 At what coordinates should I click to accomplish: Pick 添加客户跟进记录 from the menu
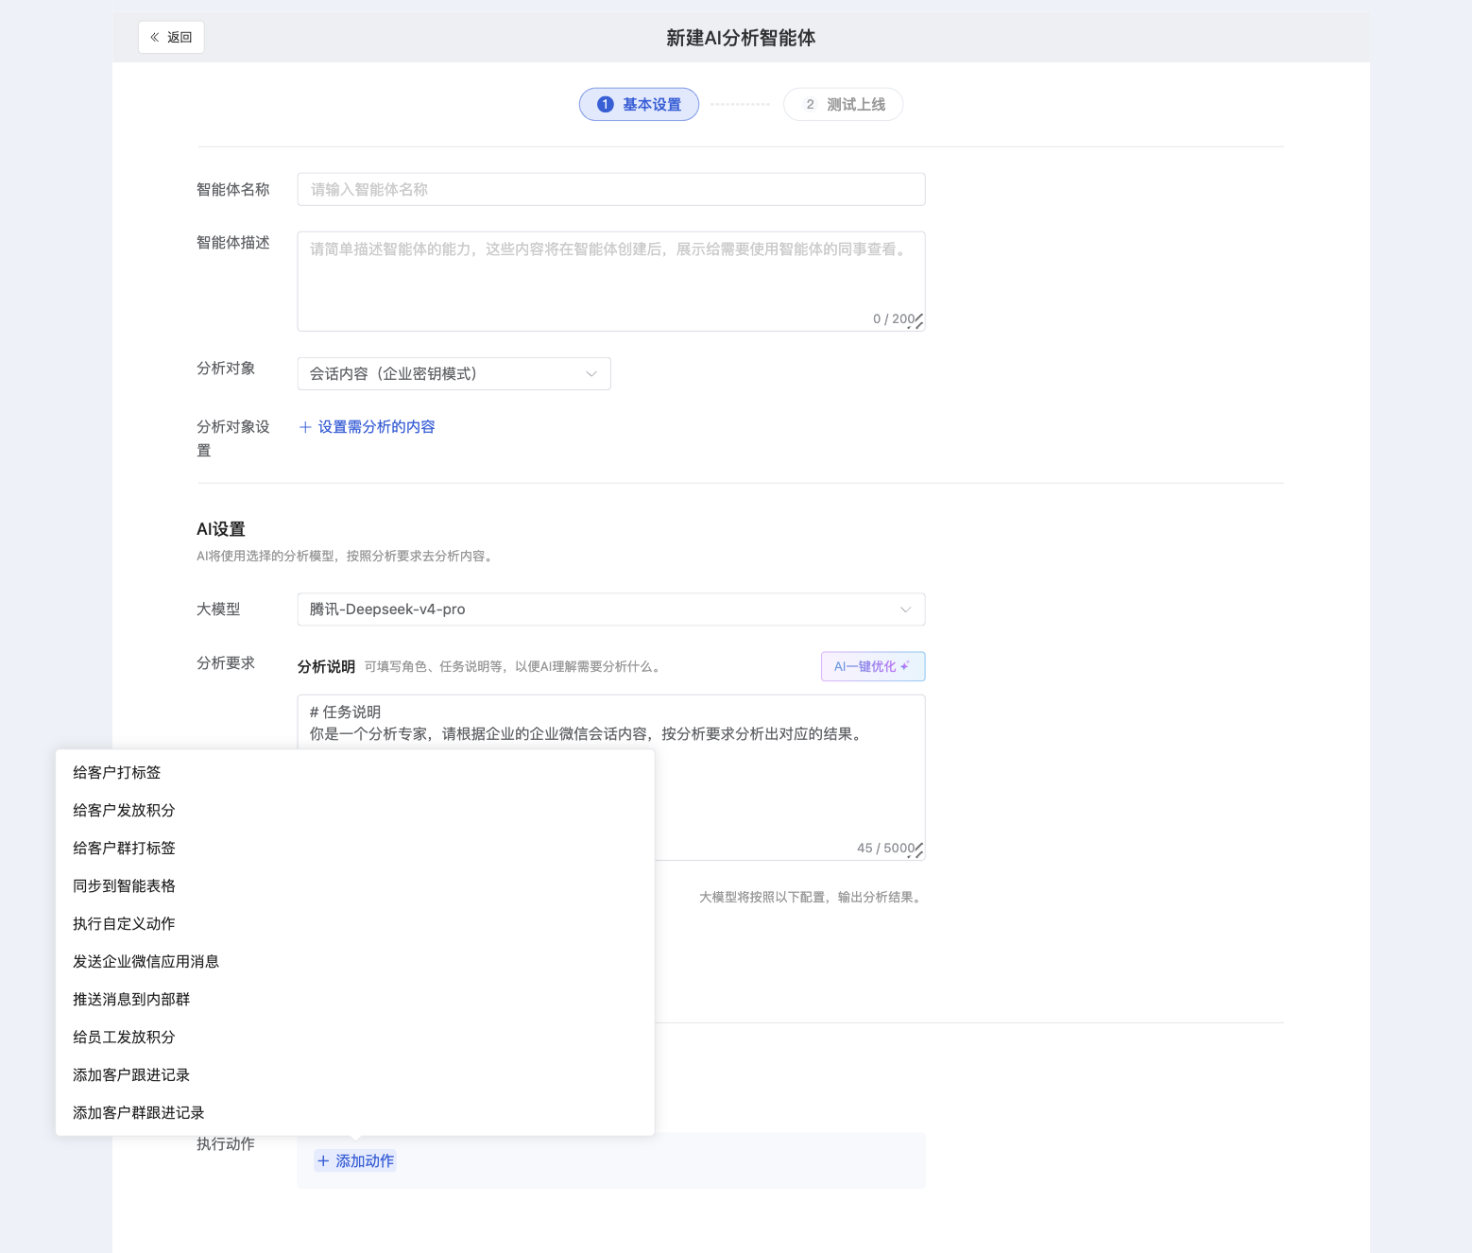tap(355, 1075)
